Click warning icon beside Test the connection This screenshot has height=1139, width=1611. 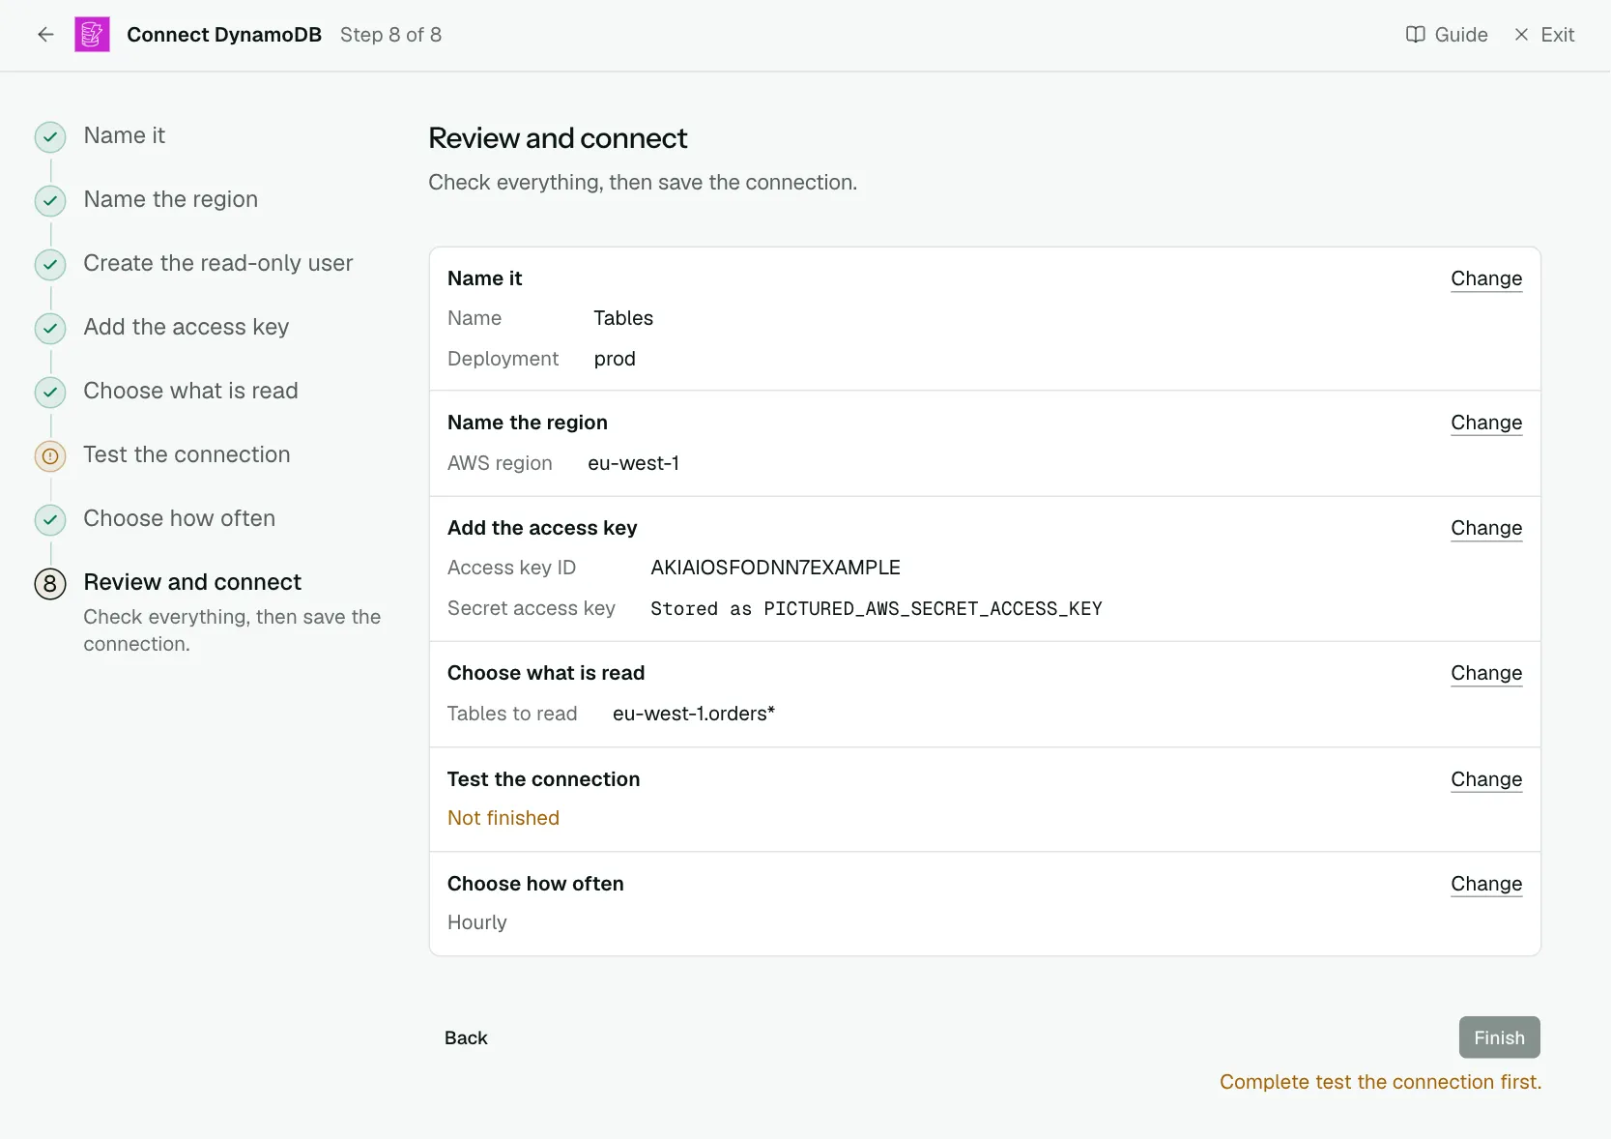pyautogui.click(x=50, y=456)
